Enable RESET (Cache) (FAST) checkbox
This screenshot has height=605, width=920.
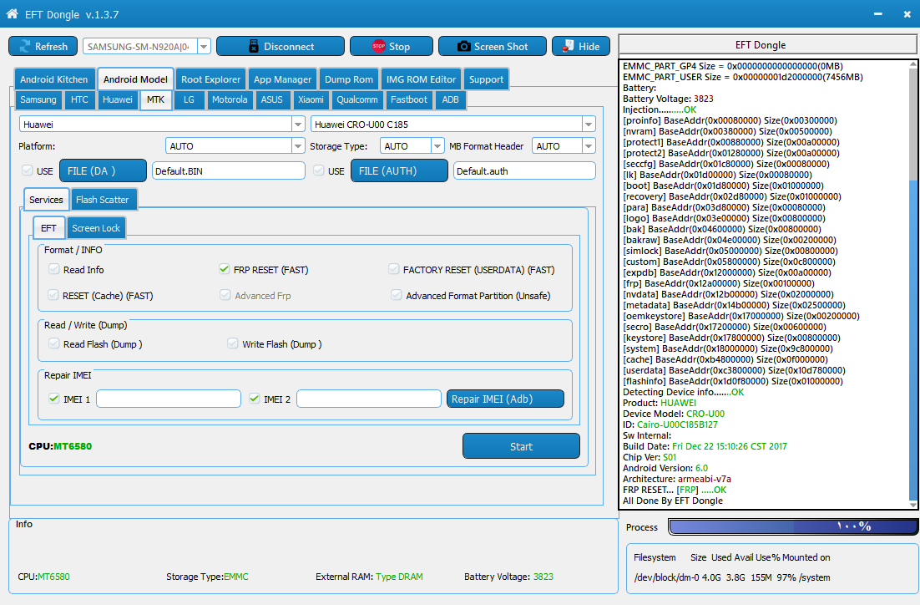tap(53, 295)
